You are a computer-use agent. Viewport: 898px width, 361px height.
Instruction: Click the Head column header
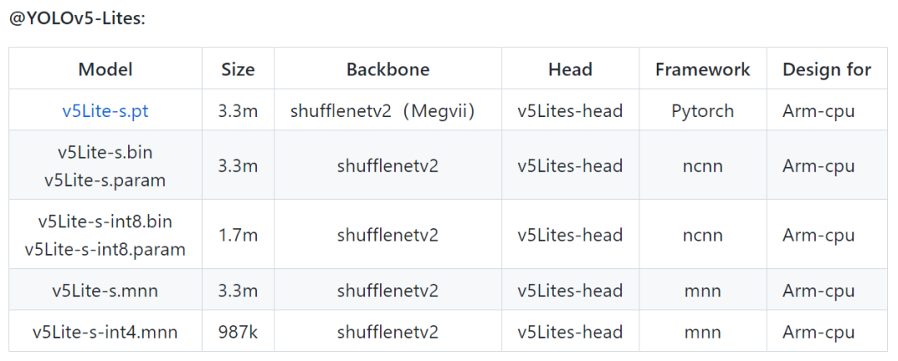pos(570,70)
